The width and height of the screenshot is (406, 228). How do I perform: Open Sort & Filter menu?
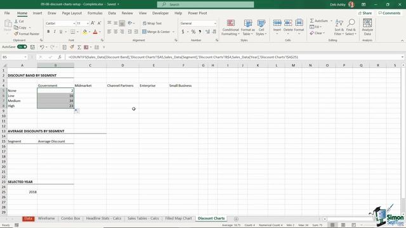[x=339, y=27]
